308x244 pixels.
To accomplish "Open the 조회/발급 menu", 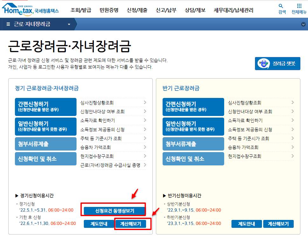I will pos(81,10).
